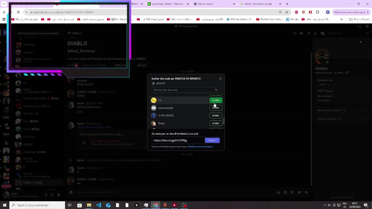Click Bloquer button in DIABLO chat
This screenshot has height=209, width=372.
[x=142, y=65]
